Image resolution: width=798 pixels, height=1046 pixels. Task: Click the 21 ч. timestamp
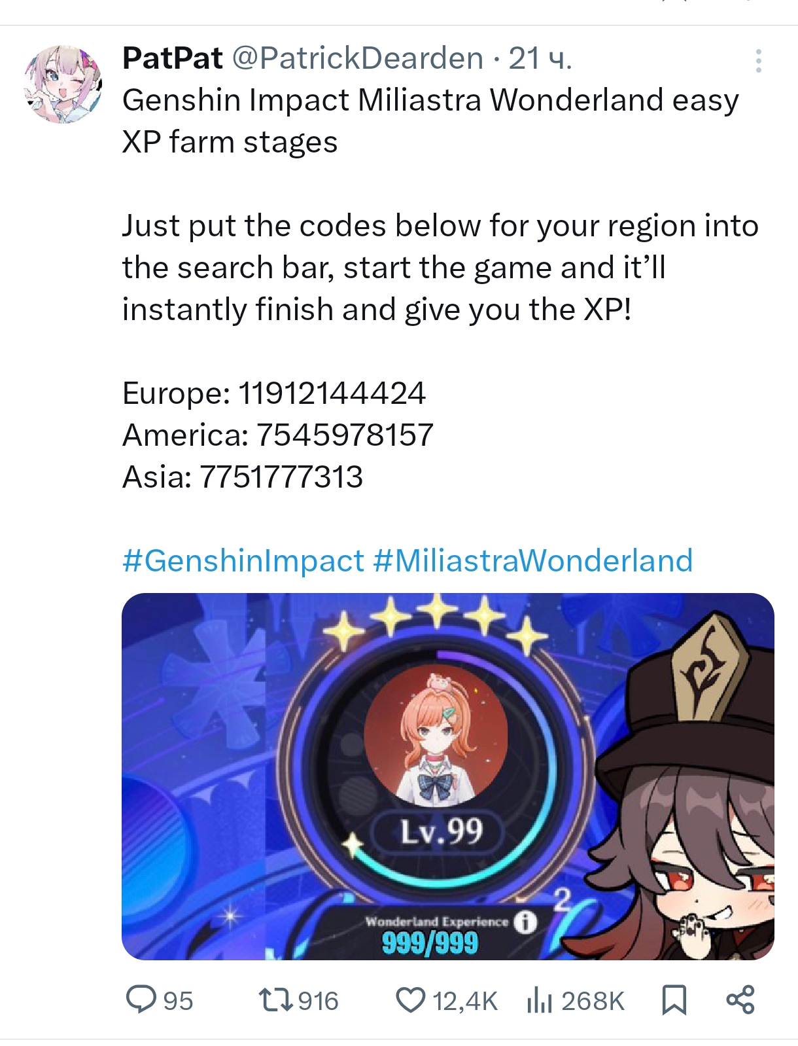[x=540, y=58]
